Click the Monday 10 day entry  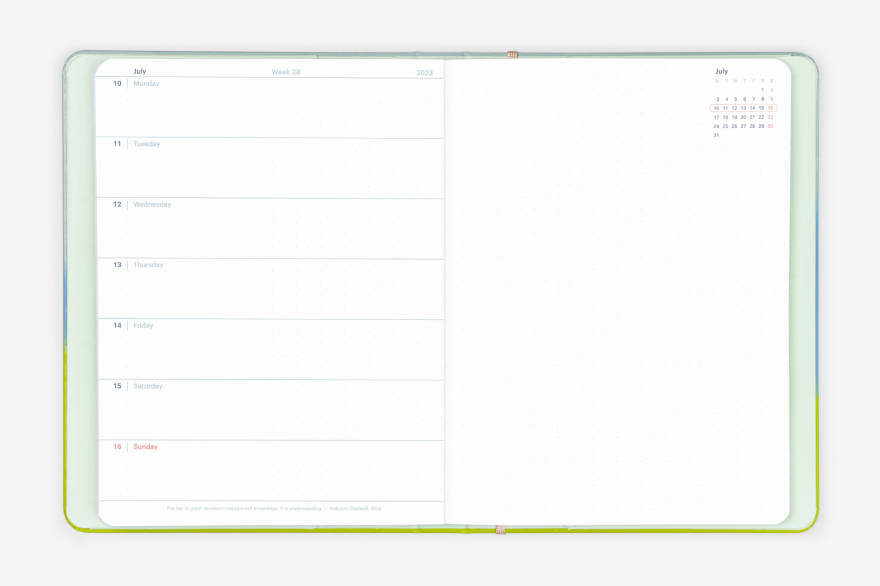(146, 84)
